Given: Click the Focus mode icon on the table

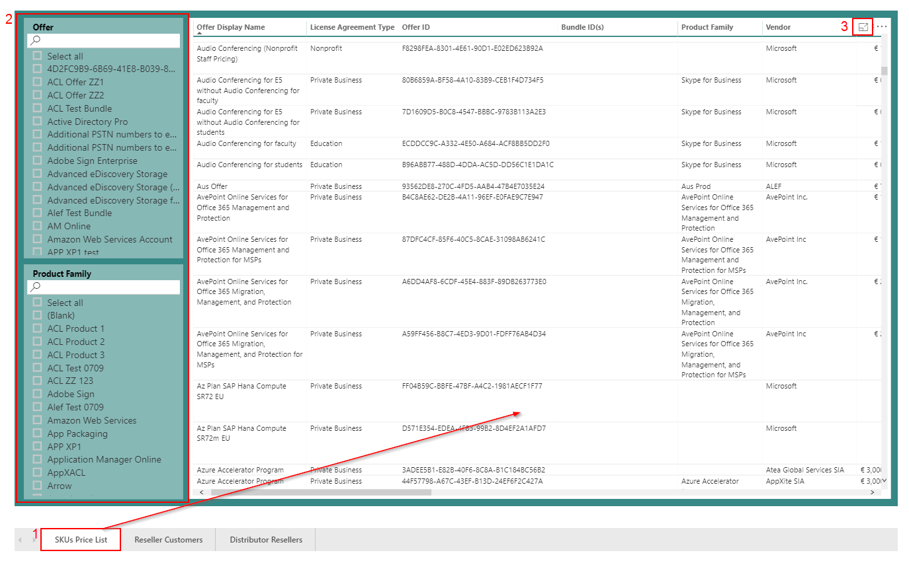Looking at the screenshot, I should coord(863,27).
